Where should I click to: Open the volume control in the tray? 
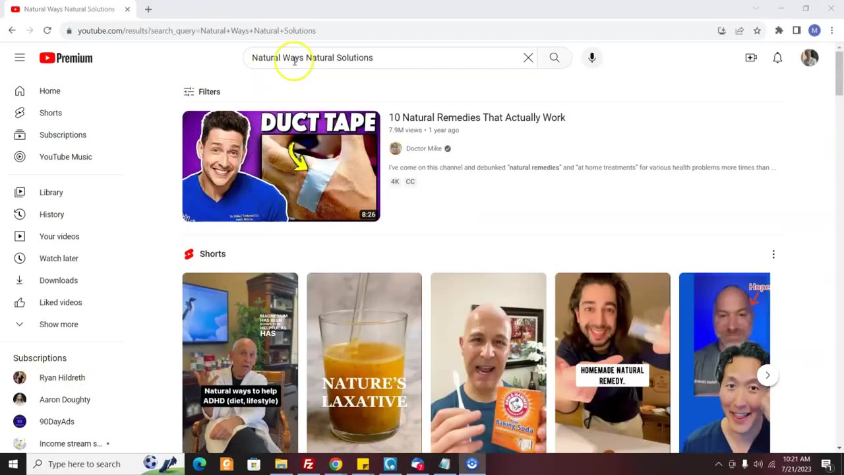tap(758, 464)
